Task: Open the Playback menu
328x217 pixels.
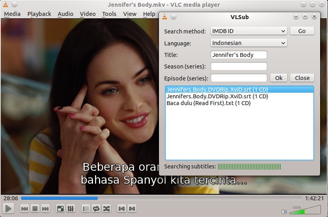Action: pos(39,14)
